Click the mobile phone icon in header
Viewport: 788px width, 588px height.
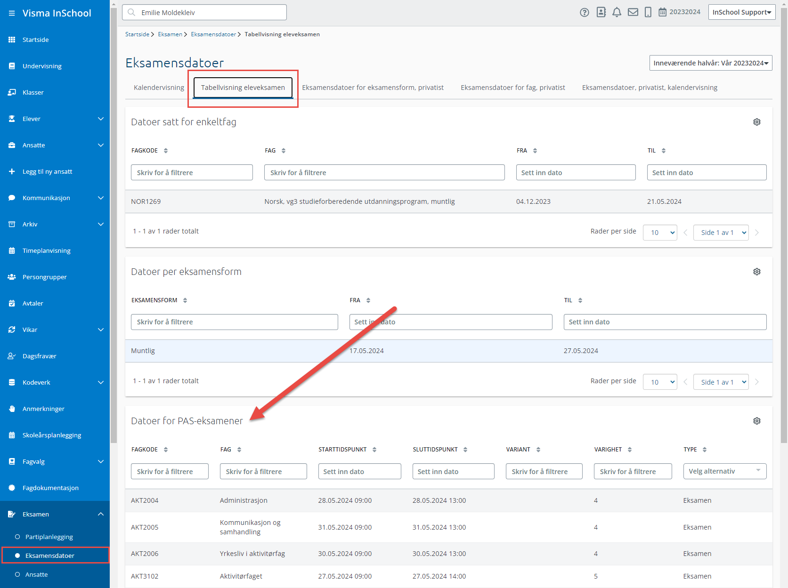click(x=648, y=13)
